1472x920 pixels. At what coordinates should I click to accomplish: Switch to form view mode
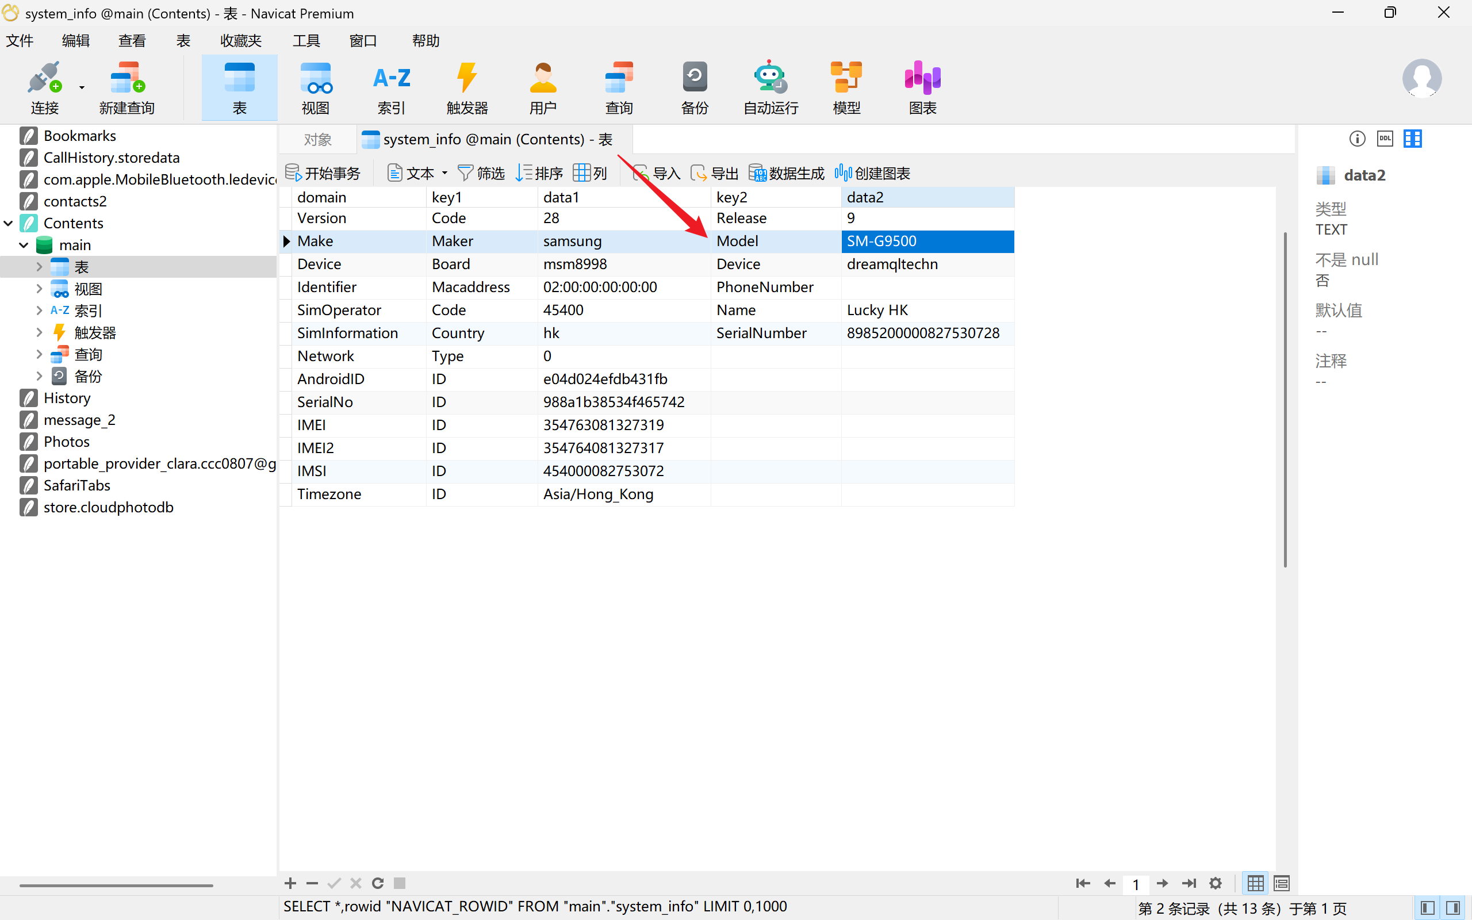pos(1282,883)
